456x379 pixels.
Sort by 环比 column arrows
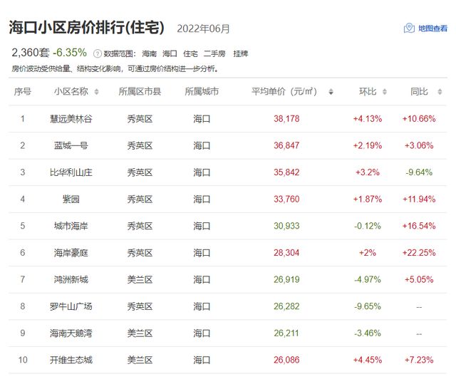385,92
